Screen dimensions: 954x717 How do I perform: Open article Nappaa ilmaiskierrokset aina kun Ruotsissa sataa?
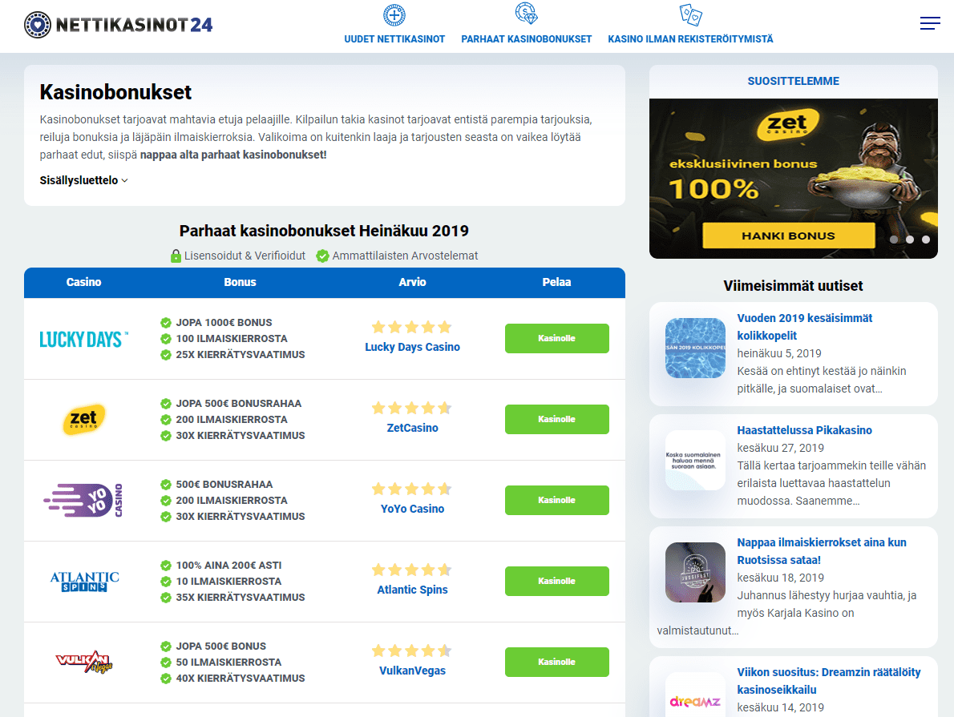(822, 552)
